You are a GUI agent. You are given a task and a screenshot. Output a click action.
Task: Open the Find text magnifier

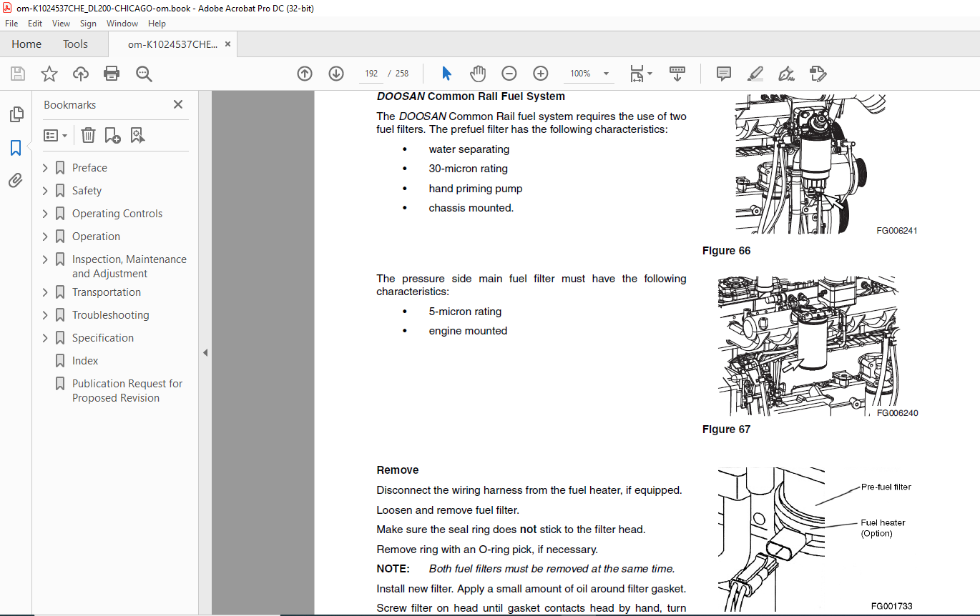[x=144, y=74]
